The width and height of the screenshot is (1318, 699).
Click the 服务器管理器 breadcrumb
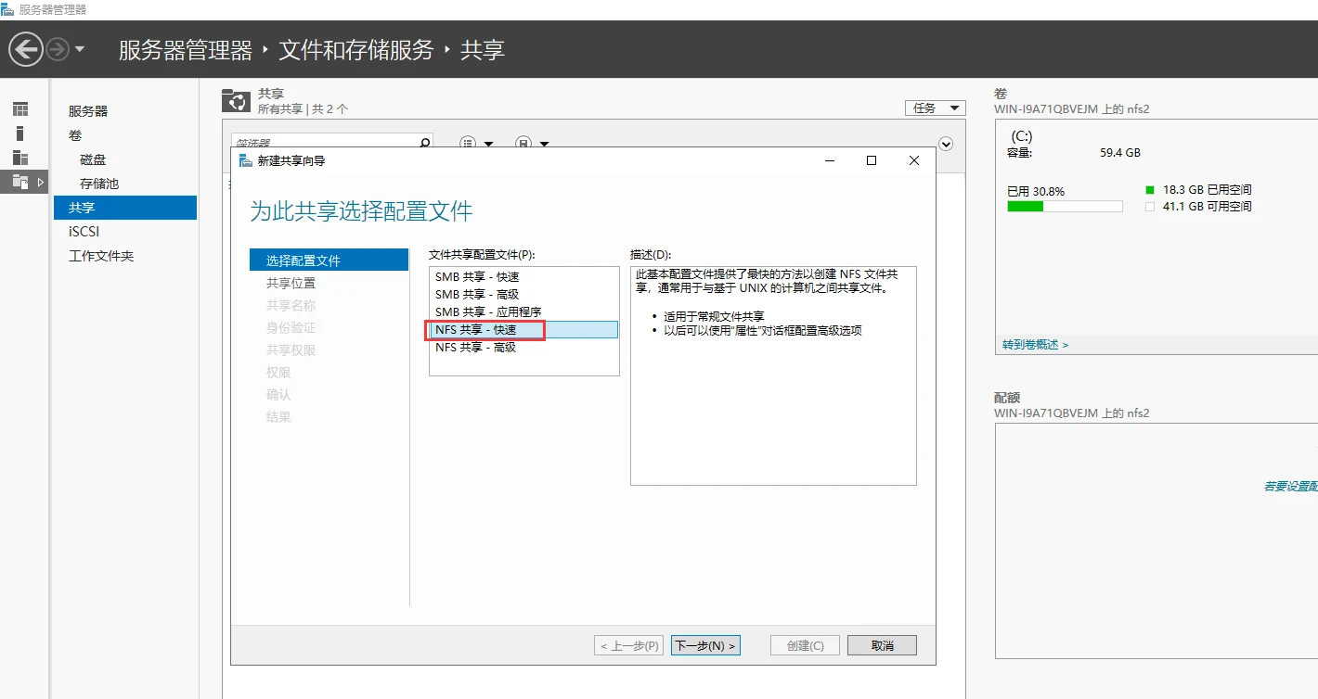(x=186, y=50)
